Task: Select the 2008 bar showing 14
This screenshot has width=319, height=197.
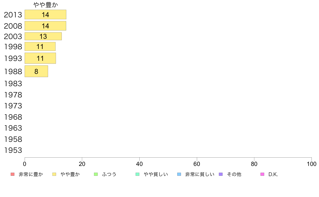Action: 45,26
